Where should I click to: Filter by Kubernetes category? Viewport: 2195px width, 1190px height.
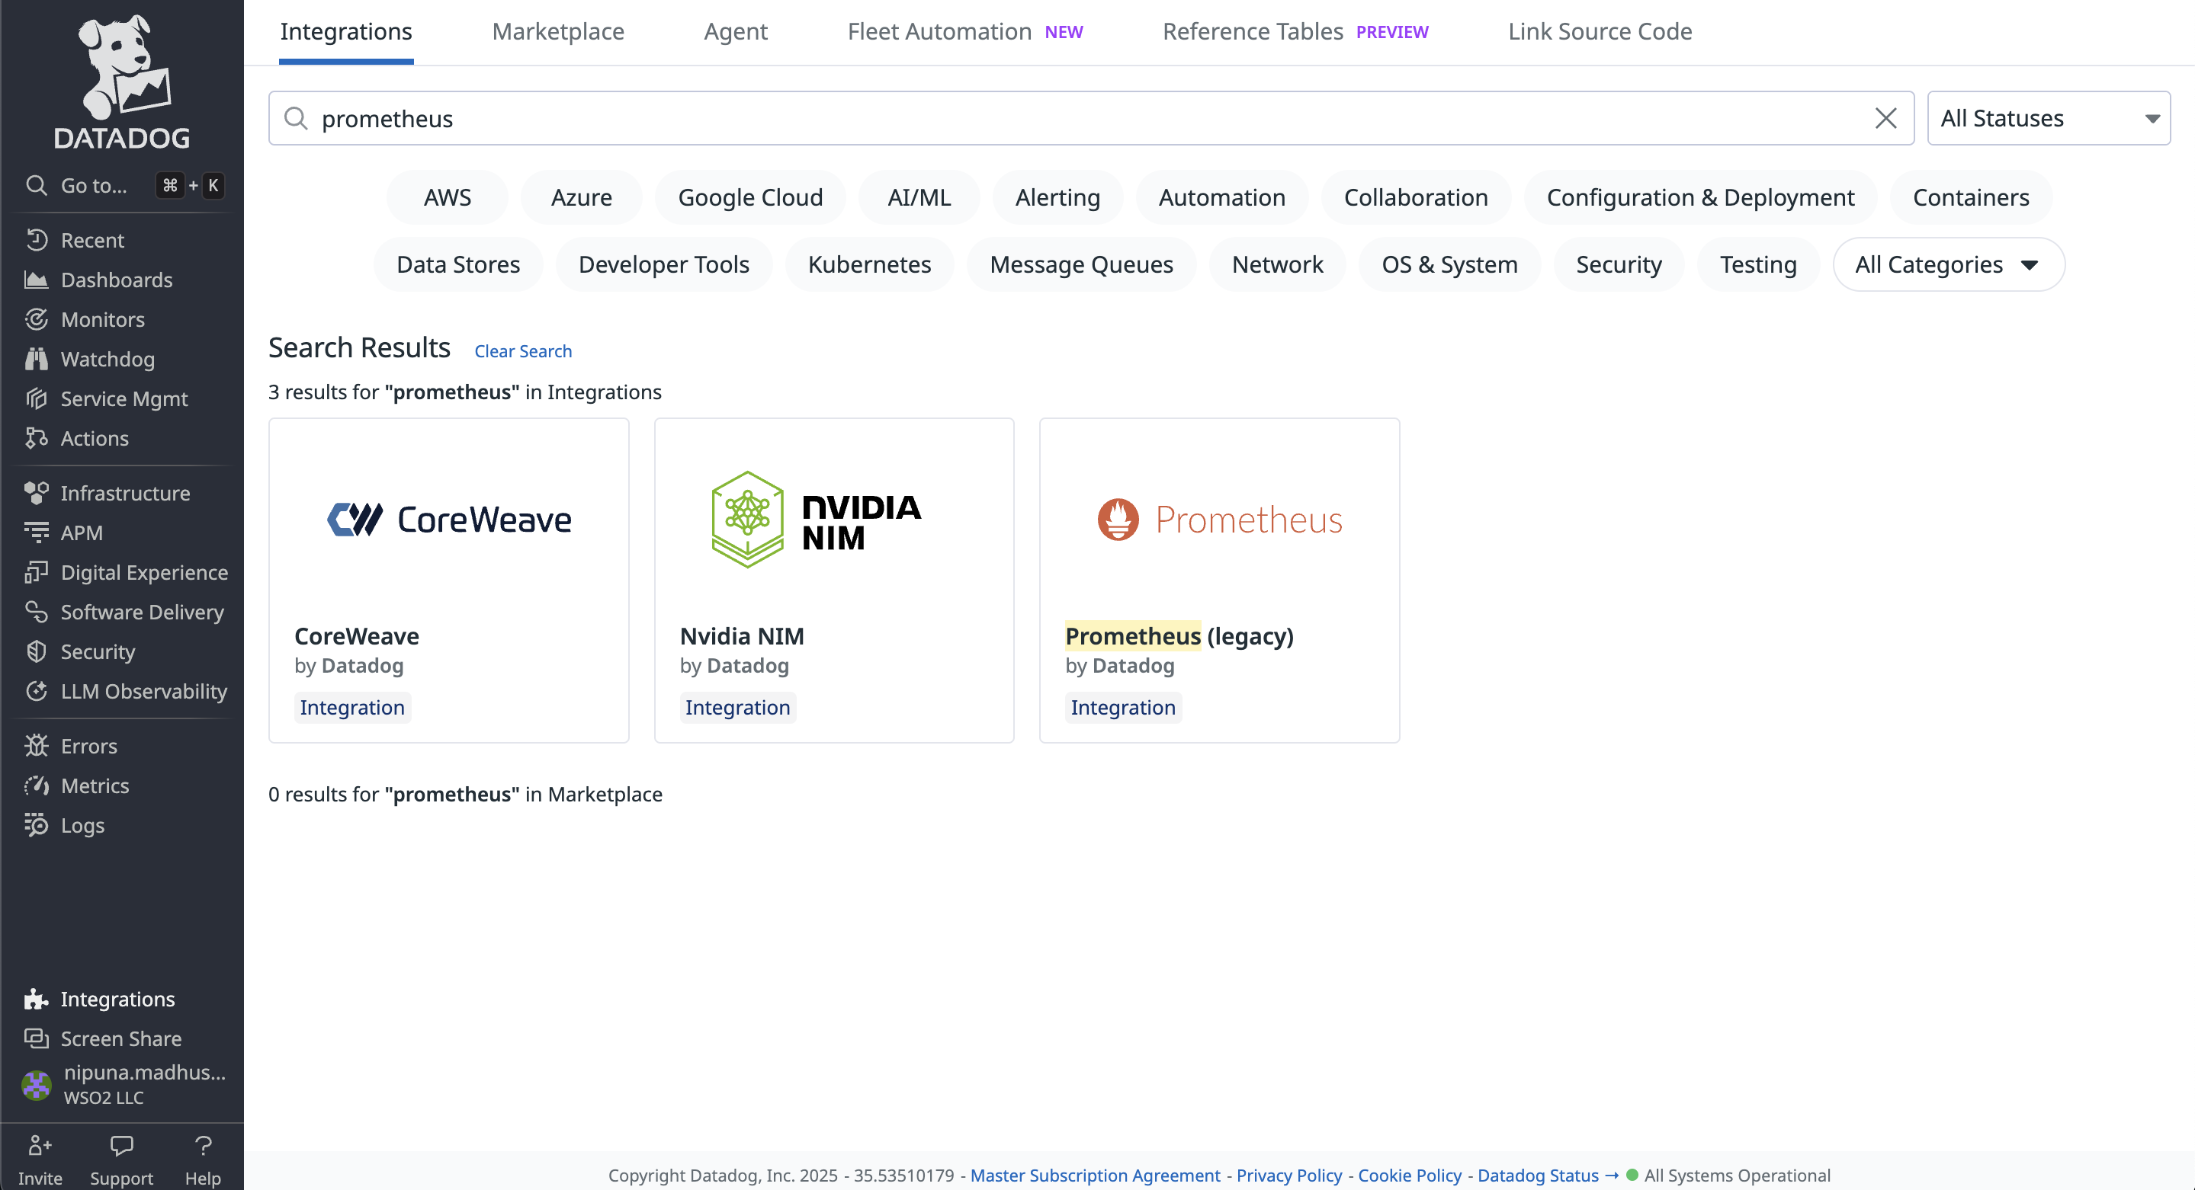point(869,264)
